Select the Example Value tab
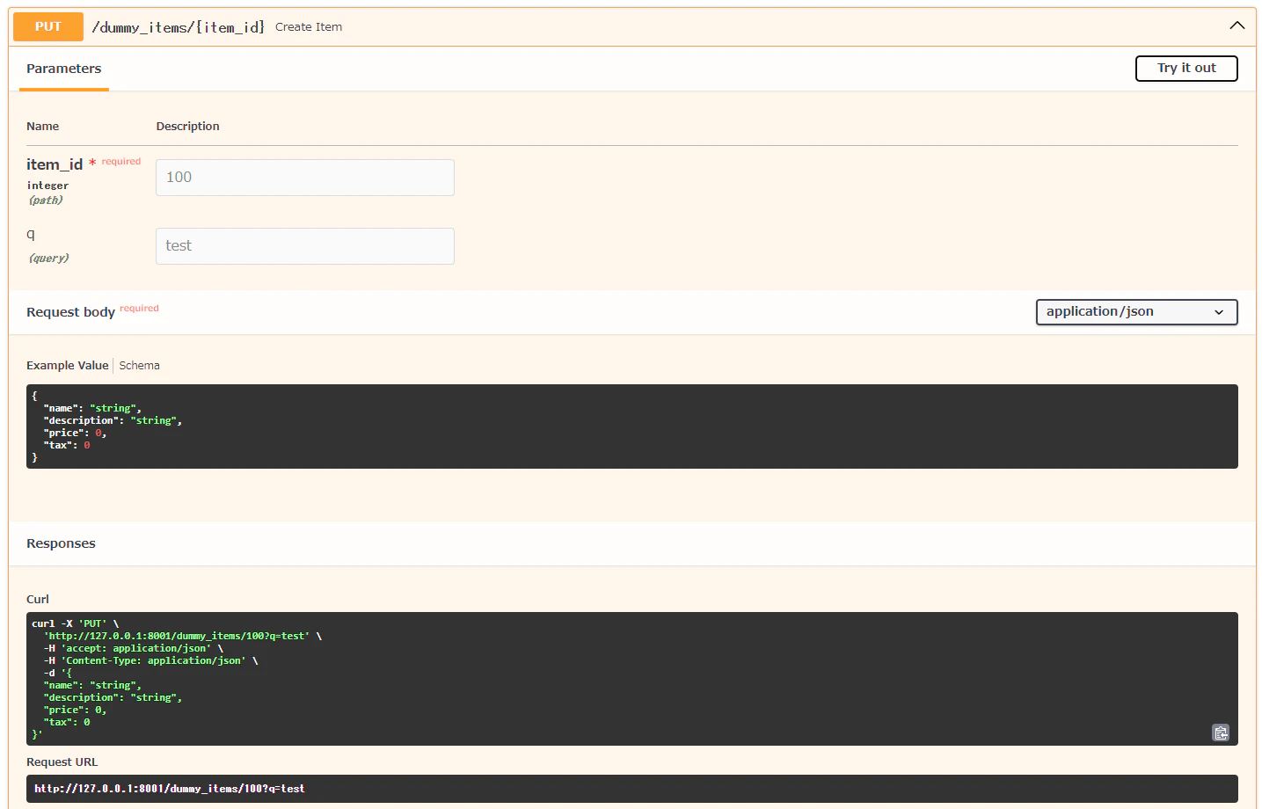The image size is (1262, 809). [68, 366]
